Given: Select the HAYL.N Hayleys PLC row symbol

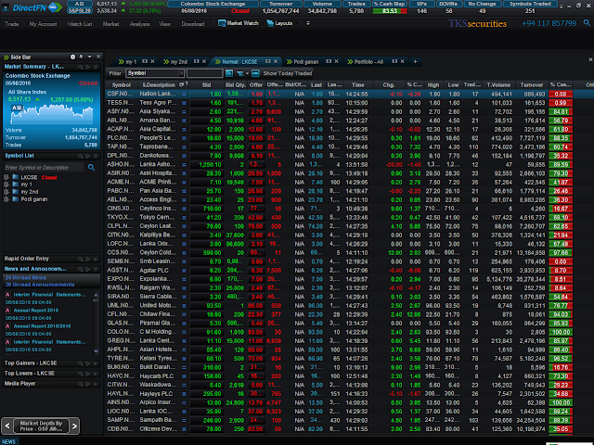Looking at the screenshot, I should [x=121, y=393].
